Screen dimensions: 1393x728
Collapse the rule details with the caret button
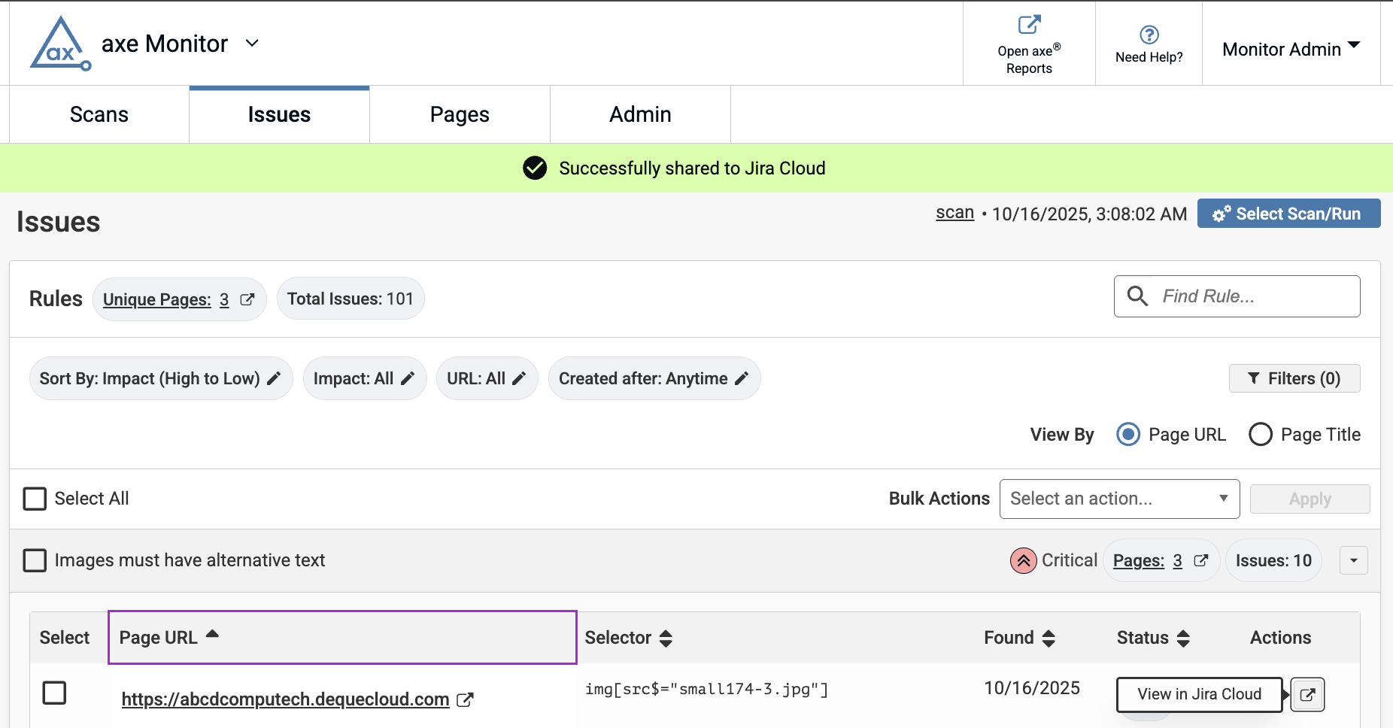point(1354,560)
